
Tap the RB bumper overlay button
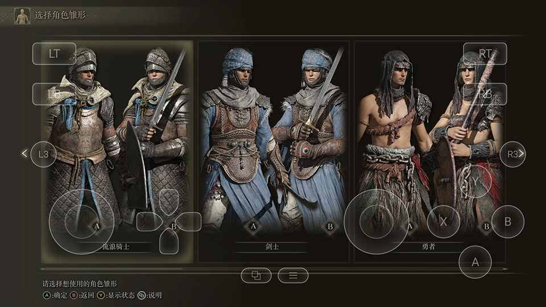485,94
